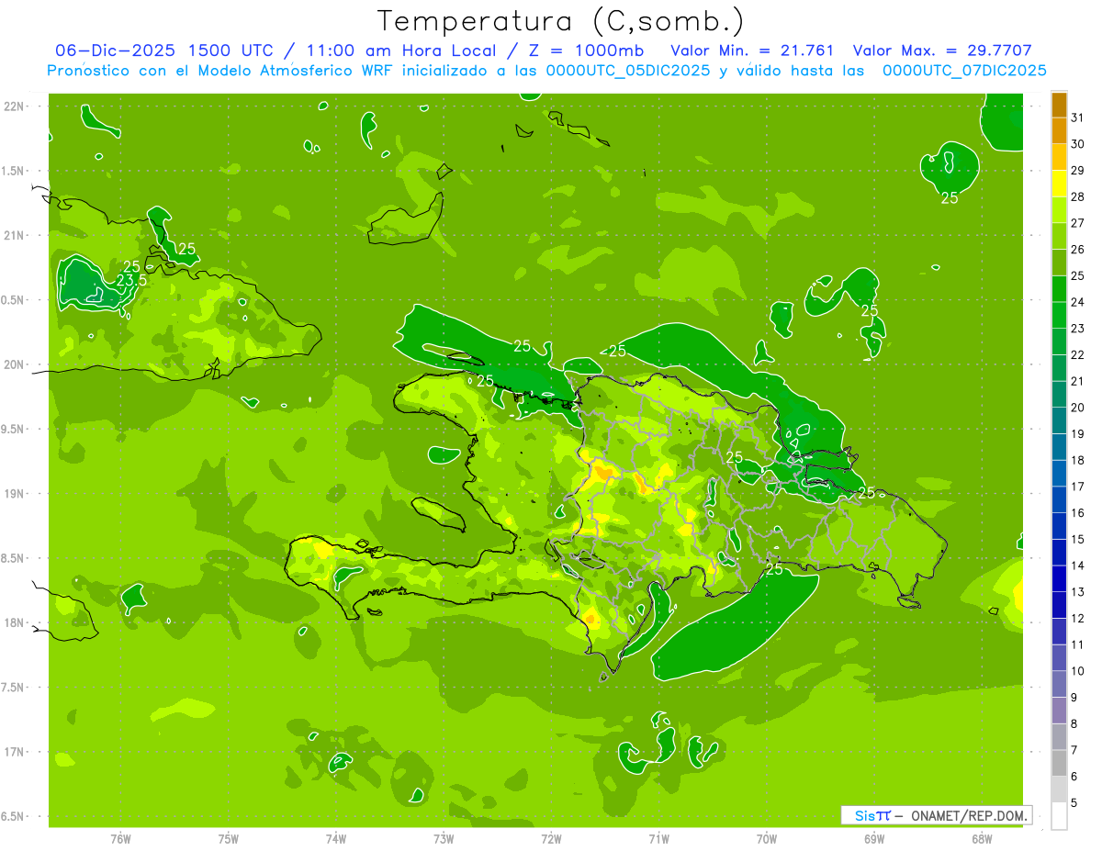Select the "Valor Min. = 21.761" text
This screenshot has width=1102, height=851.
pyautogui.click(x=752, y=50)
